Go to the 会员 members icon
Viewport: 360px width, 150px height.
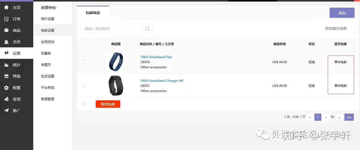pos(6,42)
